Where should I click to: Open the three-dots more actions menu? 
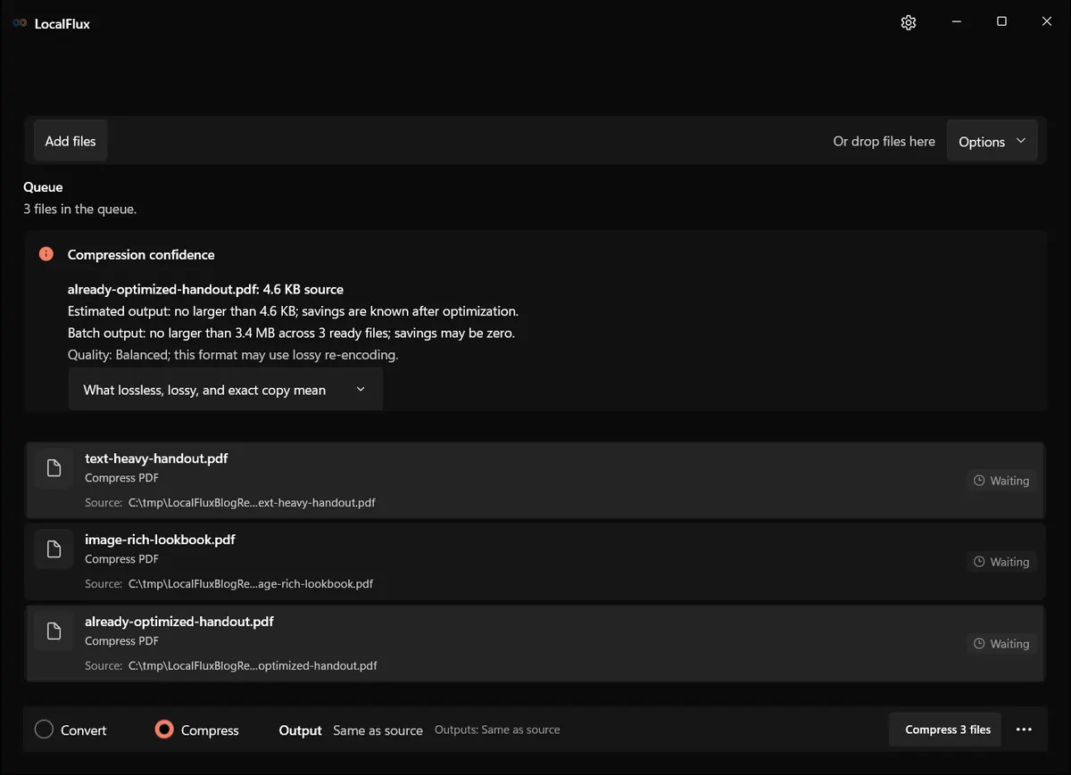[1024, 730]
